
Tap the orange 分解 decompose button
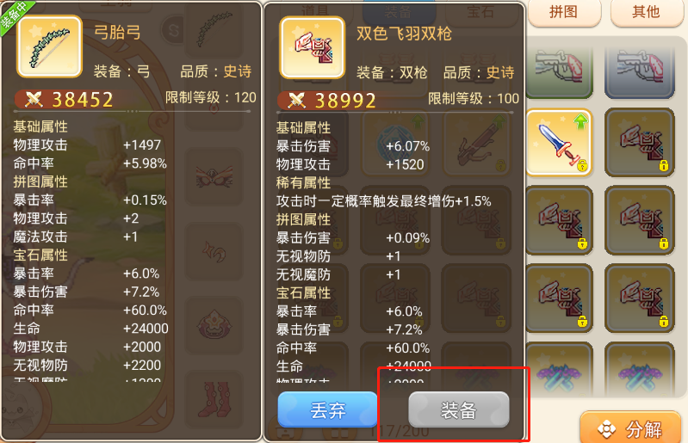(630, 428)
